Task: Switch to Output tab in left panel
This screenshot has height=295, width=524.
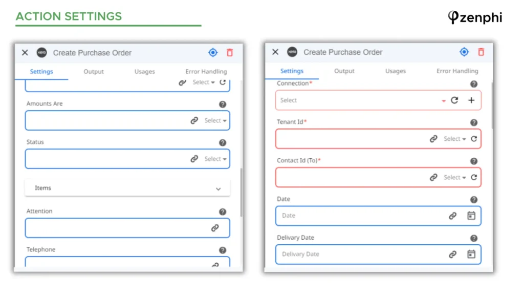Action: (94, 72)
